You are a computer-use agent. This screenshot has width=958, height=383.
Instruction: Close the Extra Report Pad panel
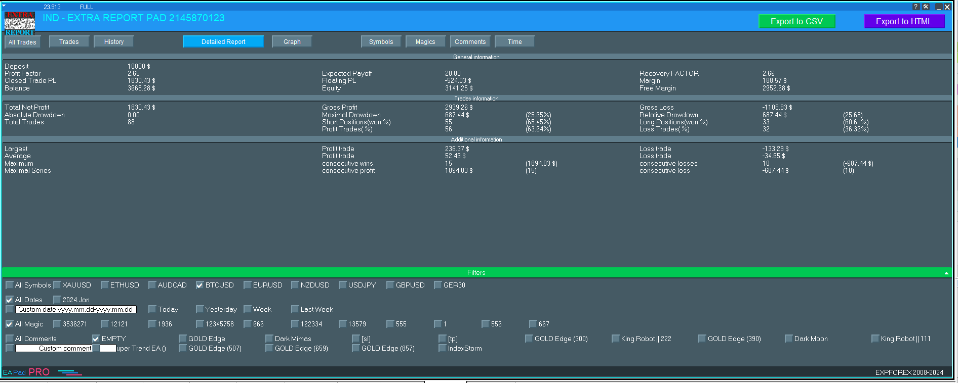coord(947,7)
